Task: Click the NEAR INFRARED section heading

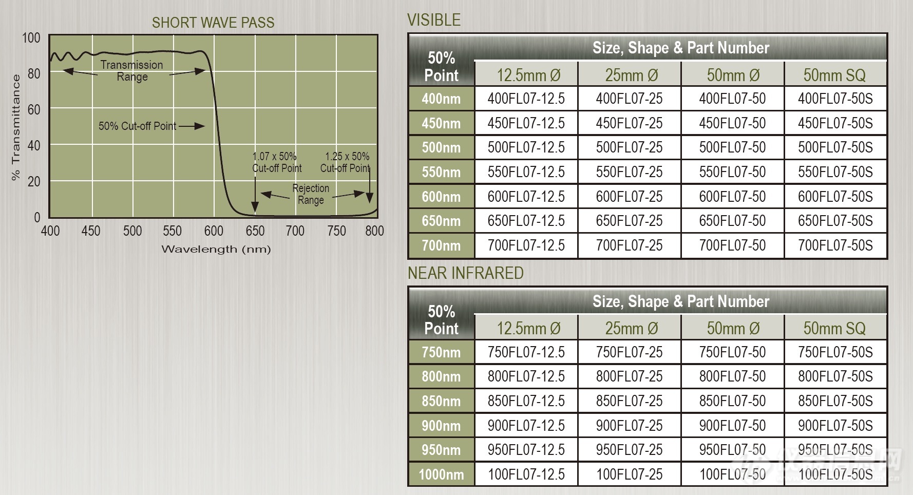Action: [x=466, y=273]
